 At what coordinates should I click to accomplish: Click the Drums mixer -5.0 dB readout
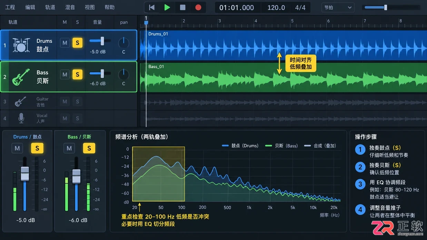pos(26,220)
